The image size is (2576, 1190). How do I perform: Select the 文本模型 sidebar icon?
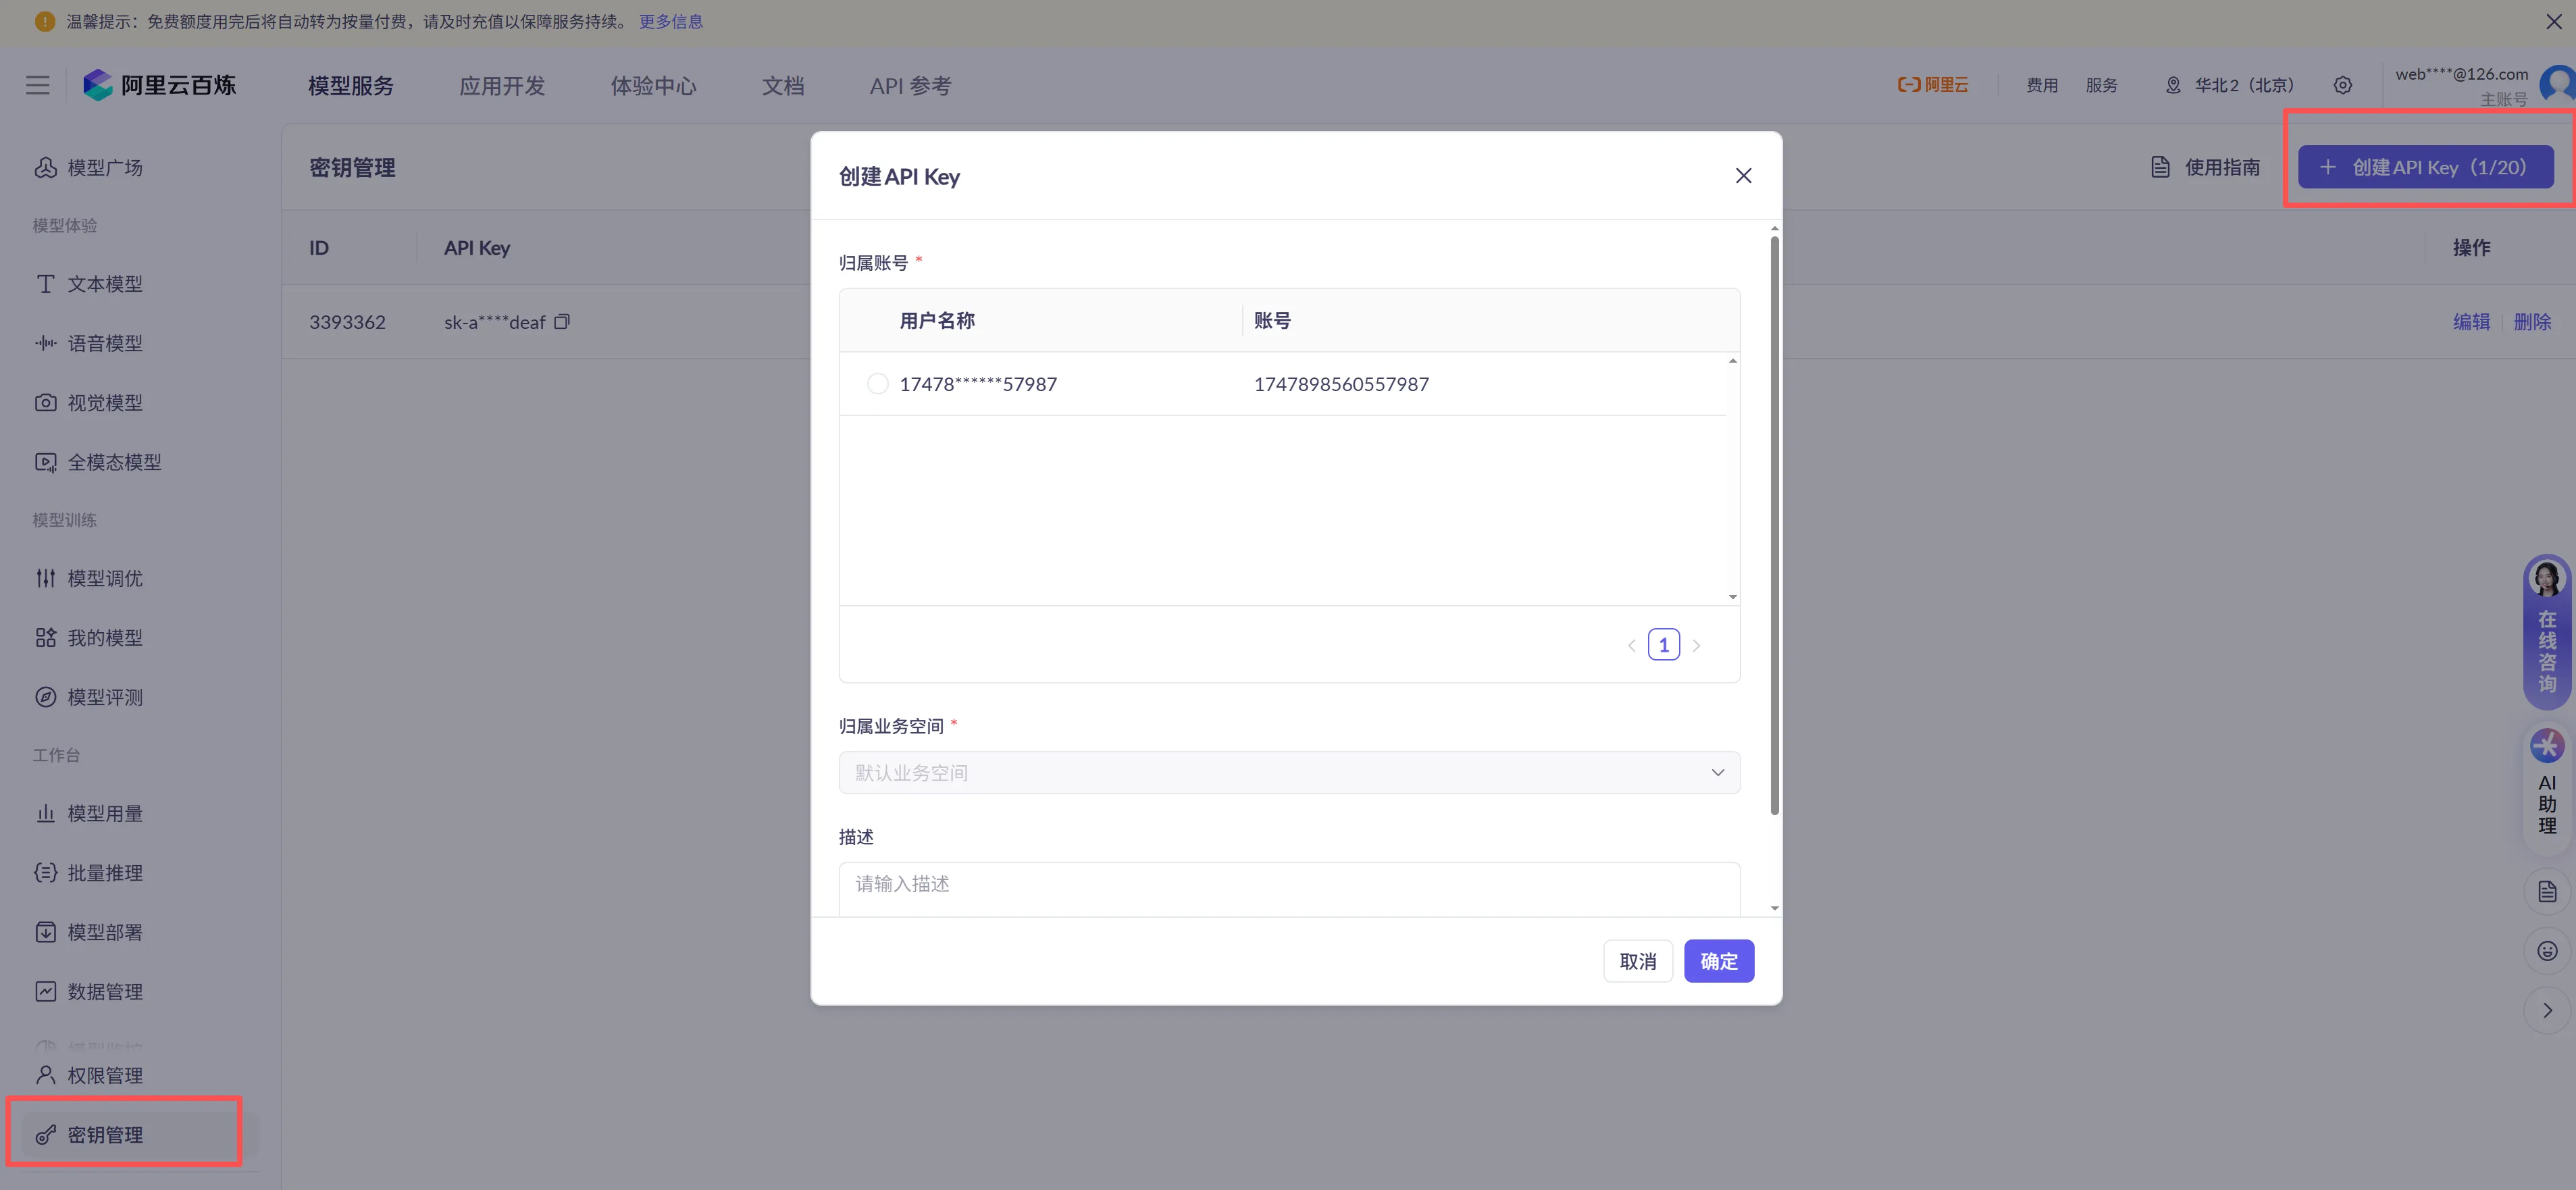click(45, 283)
